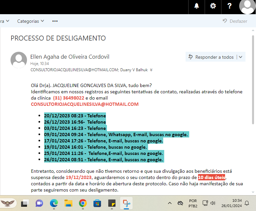This screenshot has height=211, width=256.
Task: Expand the Categorias dropdown
Action: coord(31,21)
